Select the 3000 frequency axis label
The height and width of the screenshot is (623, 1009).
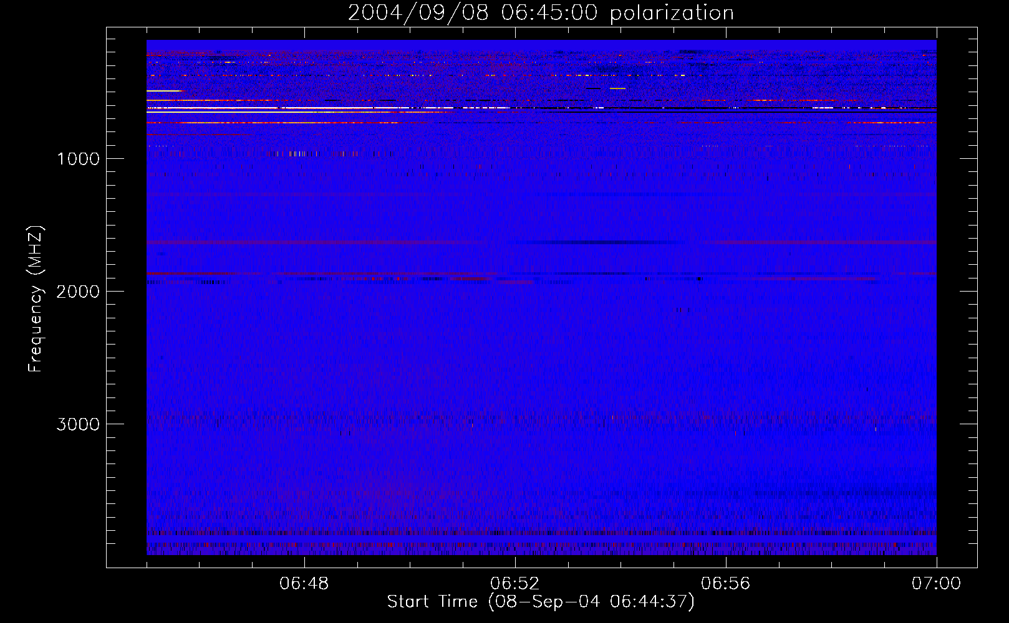[x=78, y=424]
